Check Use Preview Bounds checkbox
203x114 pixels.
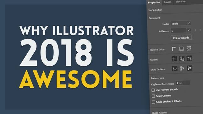153,90
